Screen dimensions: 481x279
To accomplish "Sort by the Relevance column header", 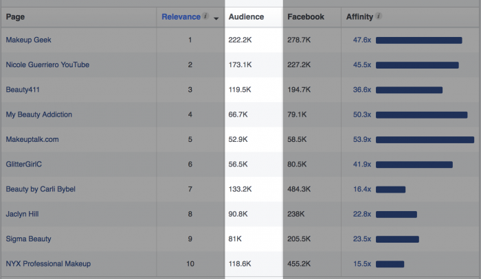I will (181, 16).
